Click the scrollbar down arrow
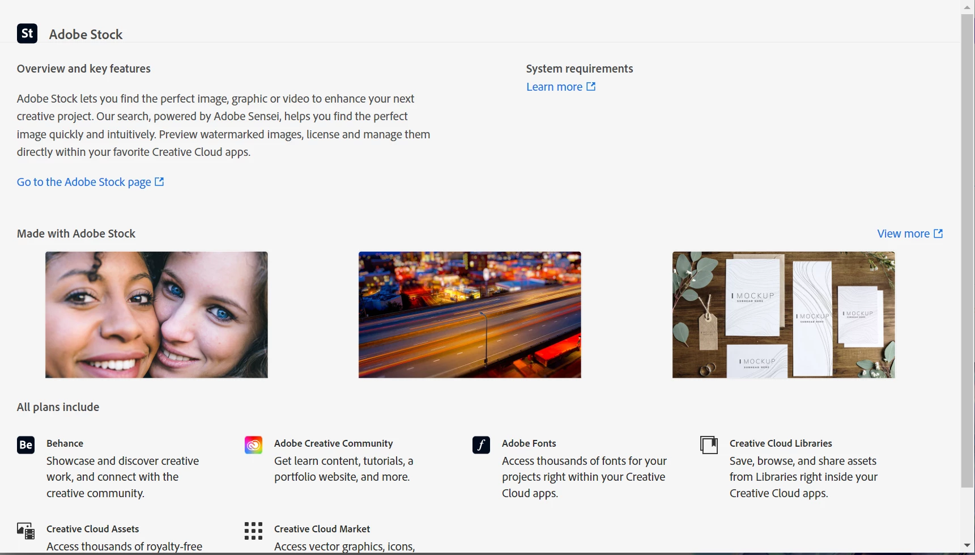Screen dimensions: 975x555 point(968,545)
